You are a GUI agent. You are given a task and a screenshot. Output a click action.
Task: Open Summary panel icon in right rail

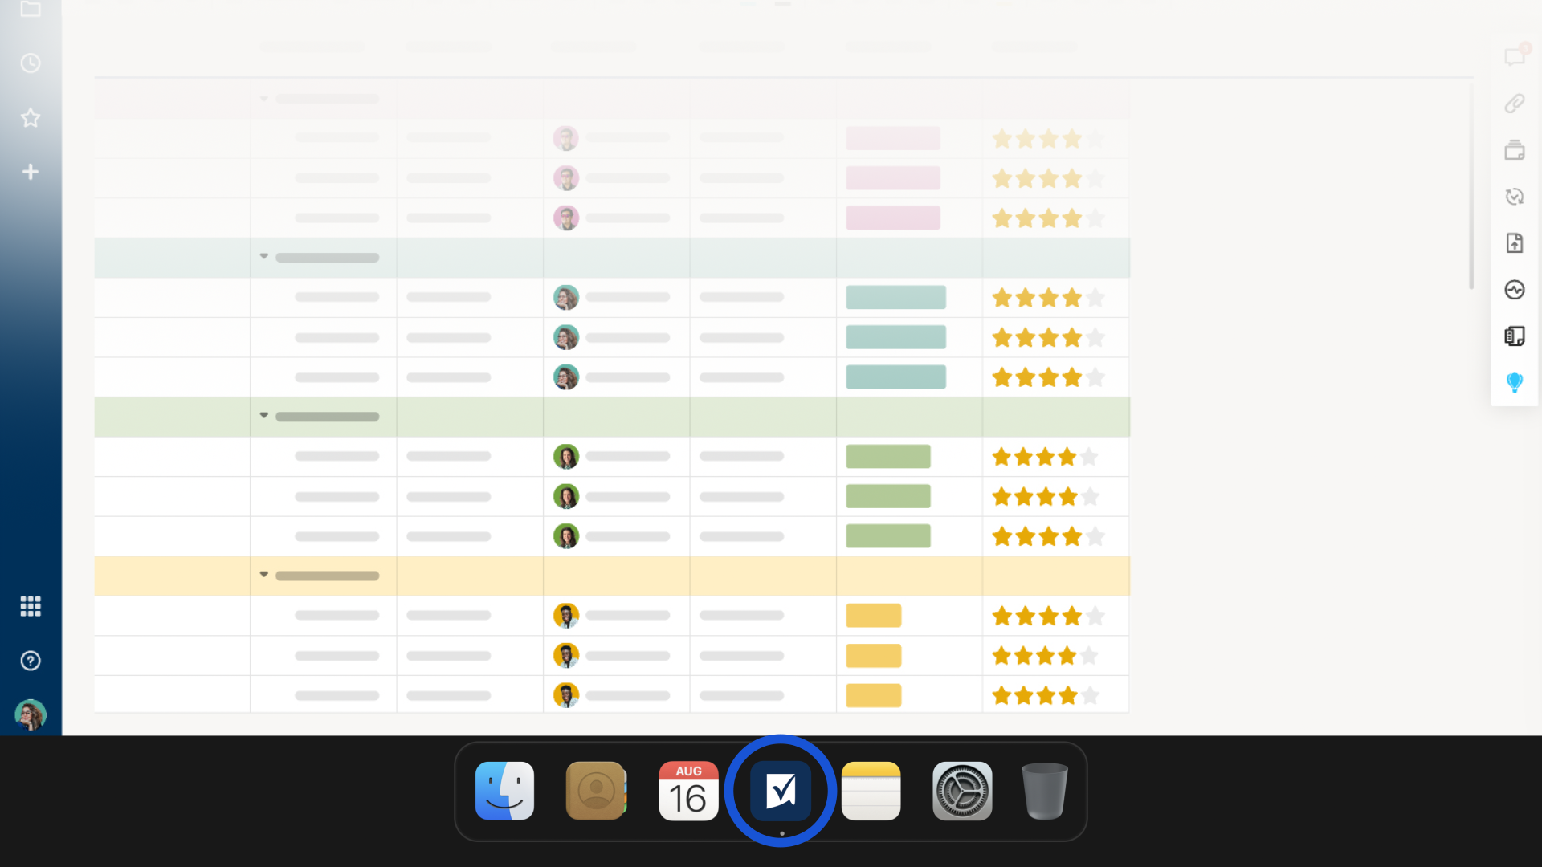point(1514,336)
